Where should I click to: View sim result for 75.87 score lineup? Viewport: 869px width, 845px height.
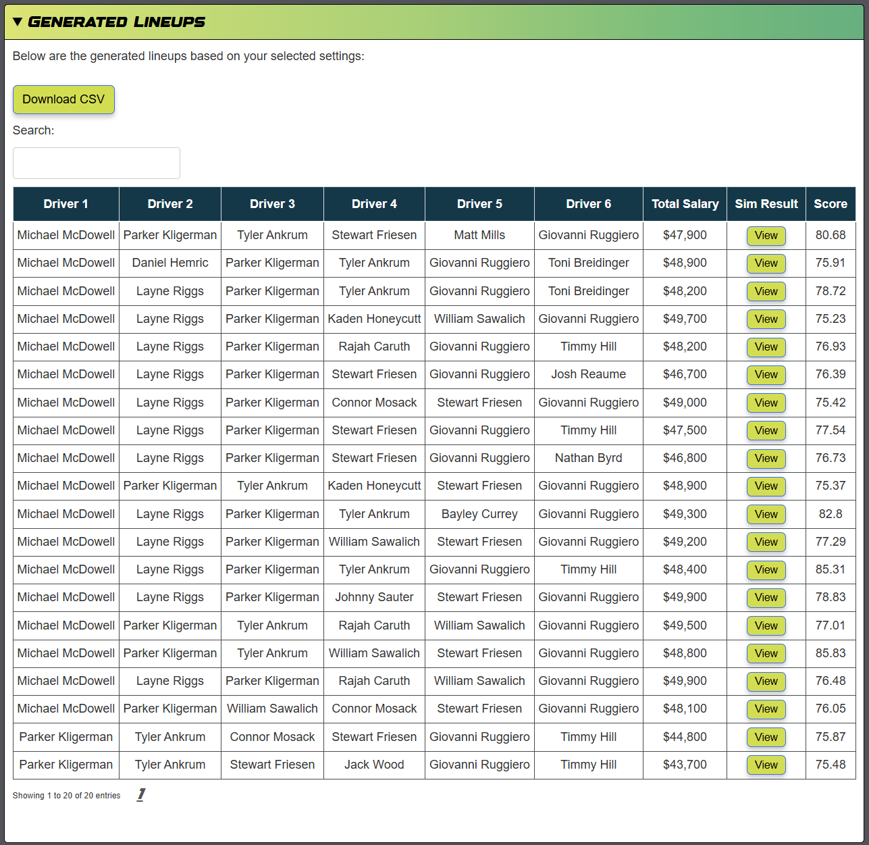coord(766,738)
